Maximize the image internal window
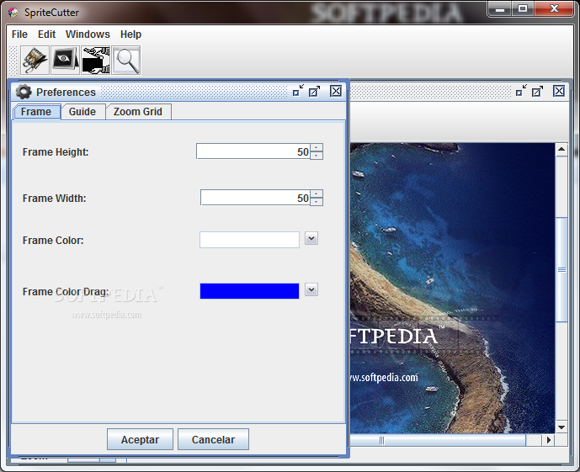This screenshot has height=472, width=580. tap(537, 91)
